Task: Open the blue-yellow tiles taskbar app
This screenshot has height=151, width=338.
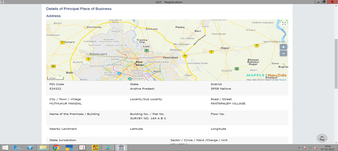Action: pos(69,147)
